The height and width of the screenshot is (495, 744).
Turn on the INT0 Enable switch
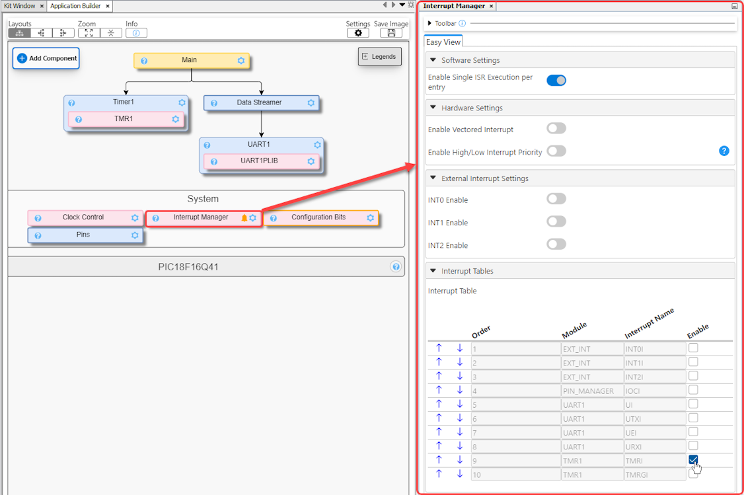(x=556, y=199)
